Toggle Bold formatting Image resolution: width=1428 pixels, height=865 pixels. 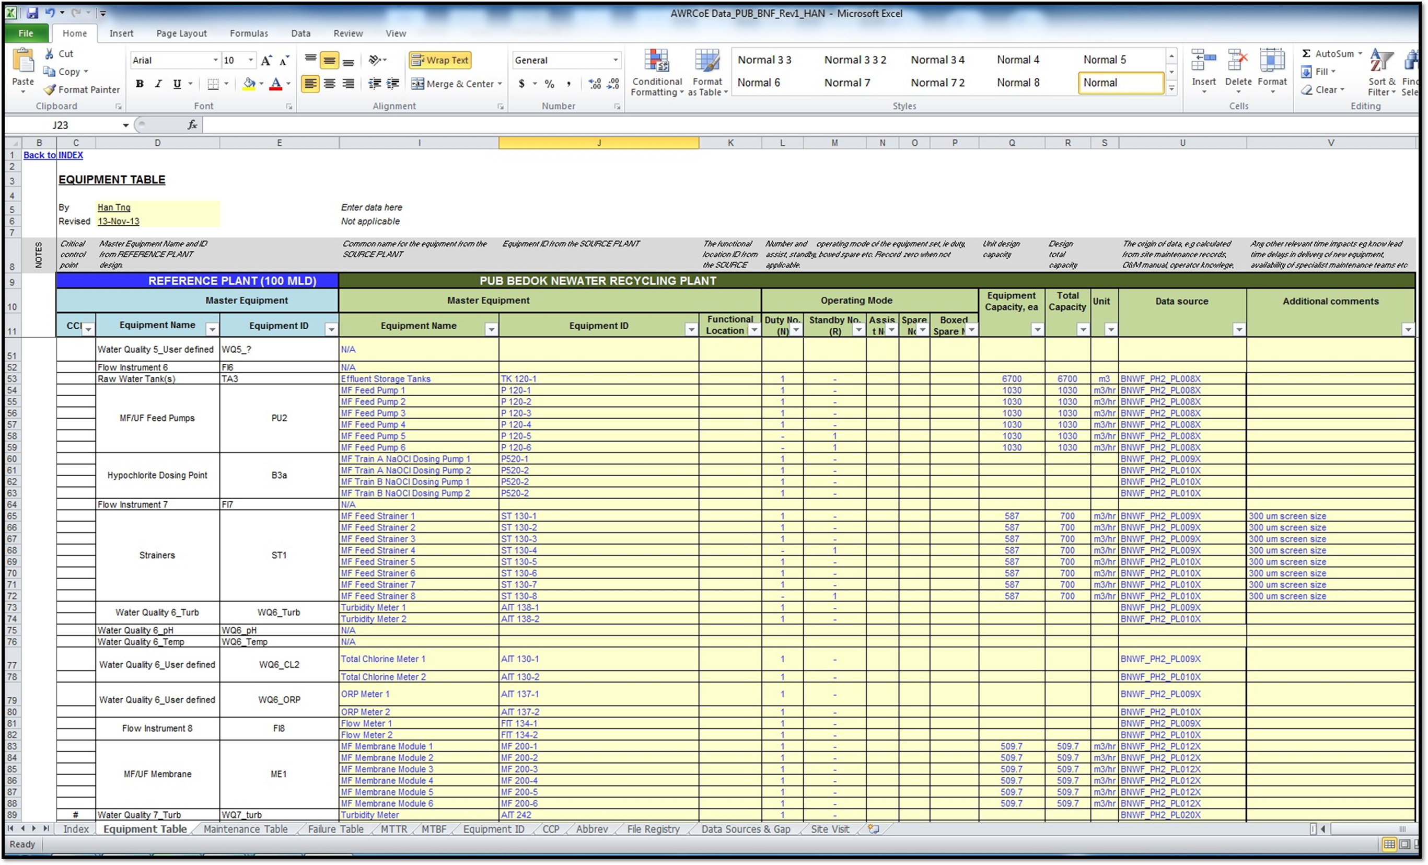[140, 84]
